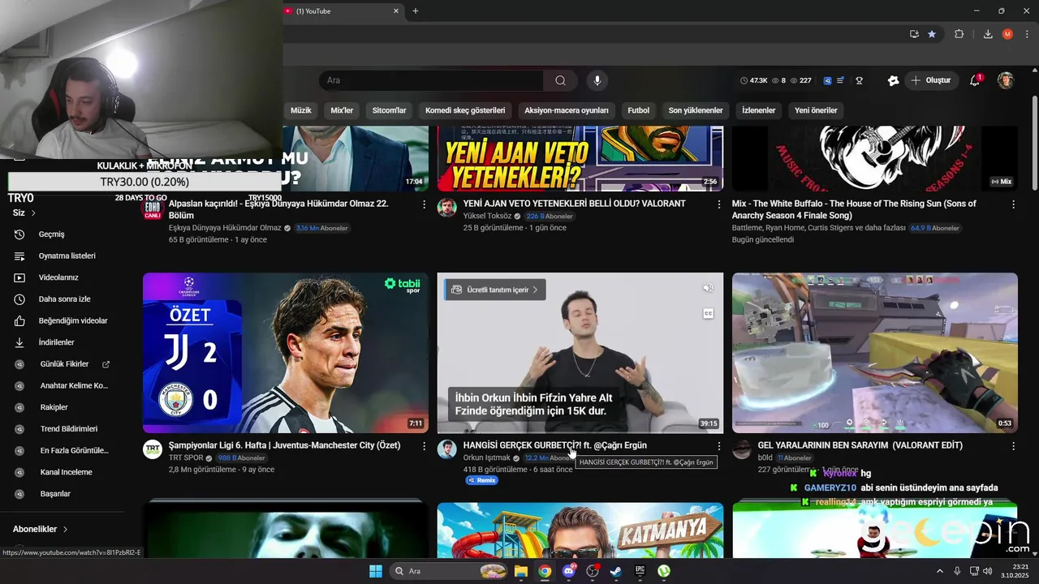Click the YouTube search field
This screenshot has width=1039, height=584.
coord(432,80)
